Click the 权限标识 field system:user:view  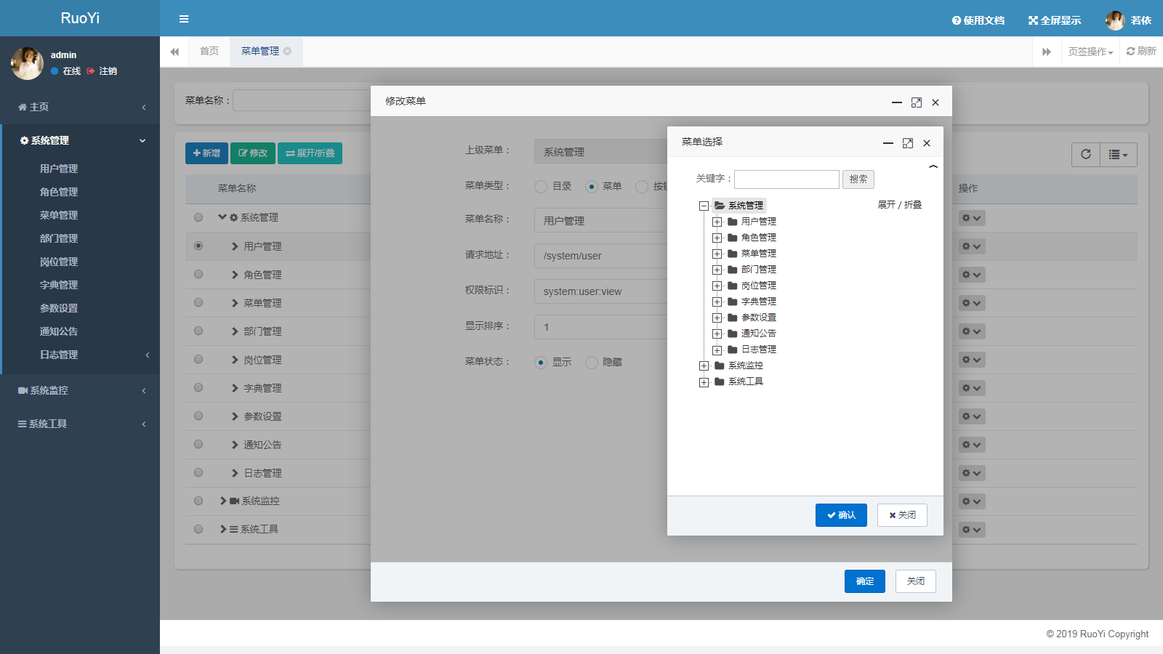point(601,291)
